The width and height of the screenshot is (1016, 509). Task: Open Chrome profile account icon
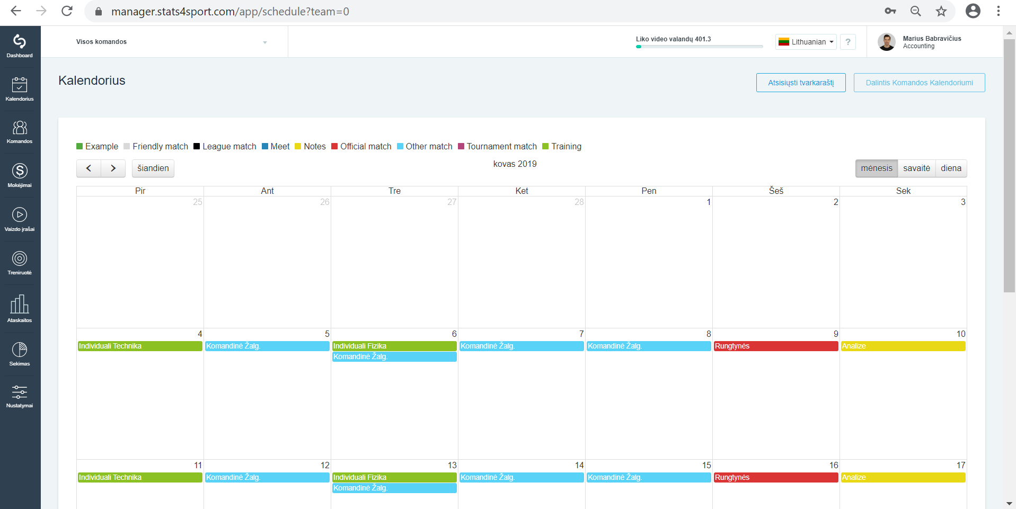(973, 11)
